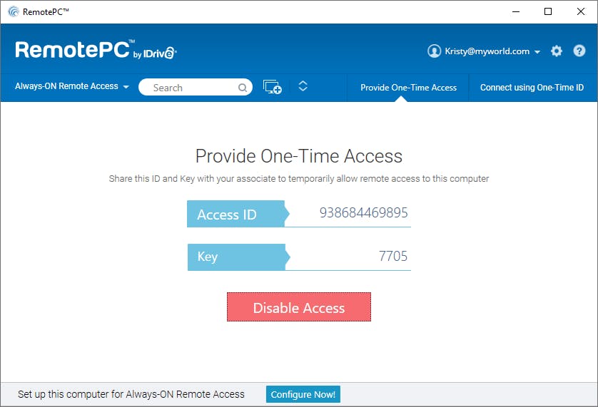Click the Set up this computer text
The image size is (598, 407).
(x=131, y=394)
